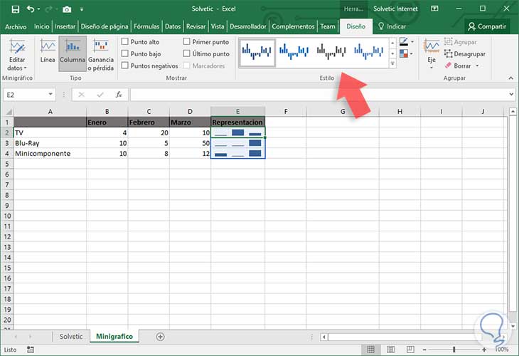The width and height of the screenshot is (519, 356).
Task: Open Undo history dropdown arrow
Action: (38, 9)
